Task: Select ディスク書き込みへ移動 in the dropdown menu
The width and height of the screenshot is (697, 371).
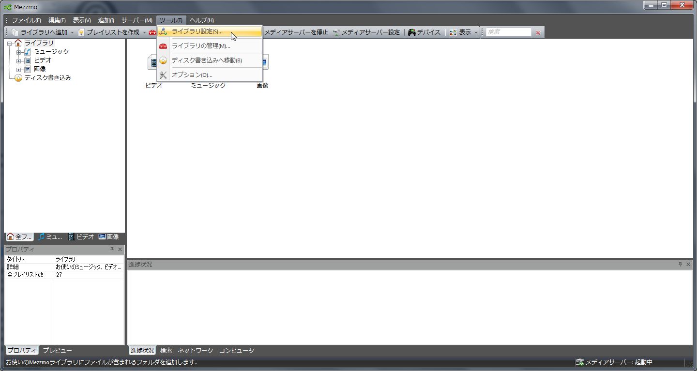Action: click(x=210, y=60)
